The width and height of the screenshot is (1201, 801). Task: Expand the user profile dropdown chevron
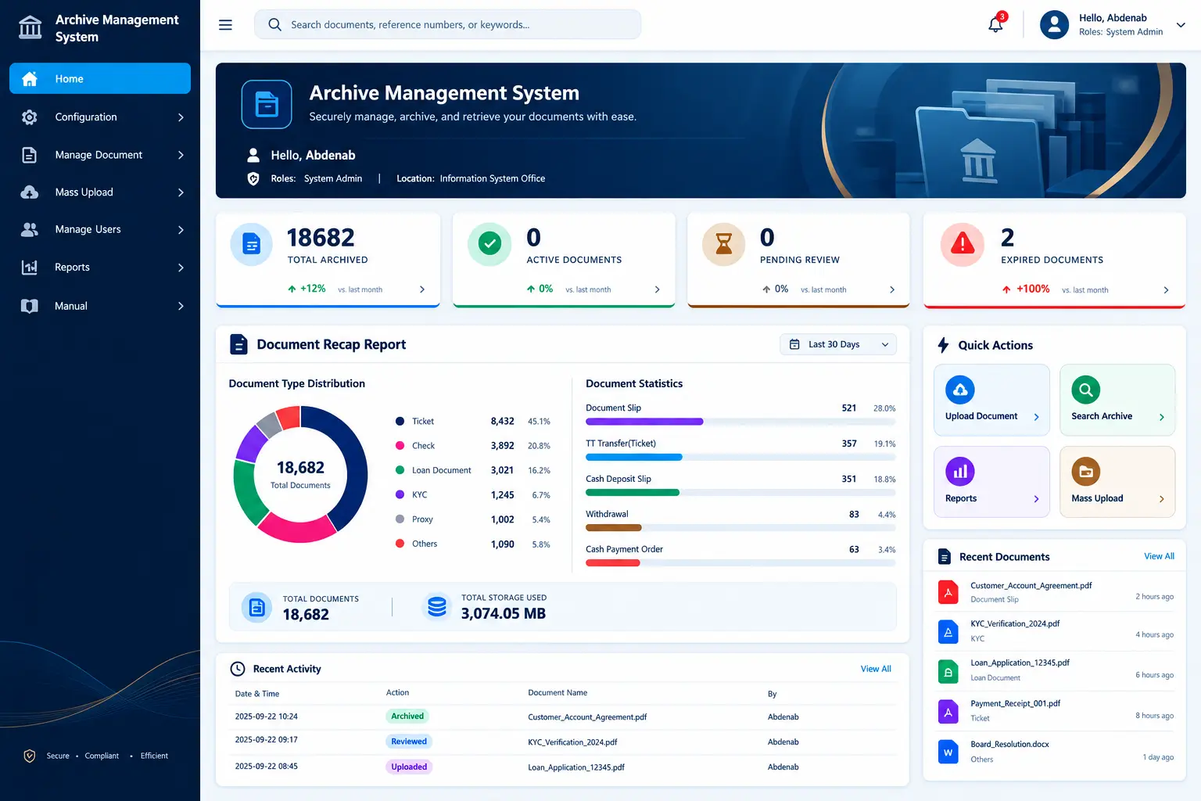pyautogui.click(x=1181, y=25)
